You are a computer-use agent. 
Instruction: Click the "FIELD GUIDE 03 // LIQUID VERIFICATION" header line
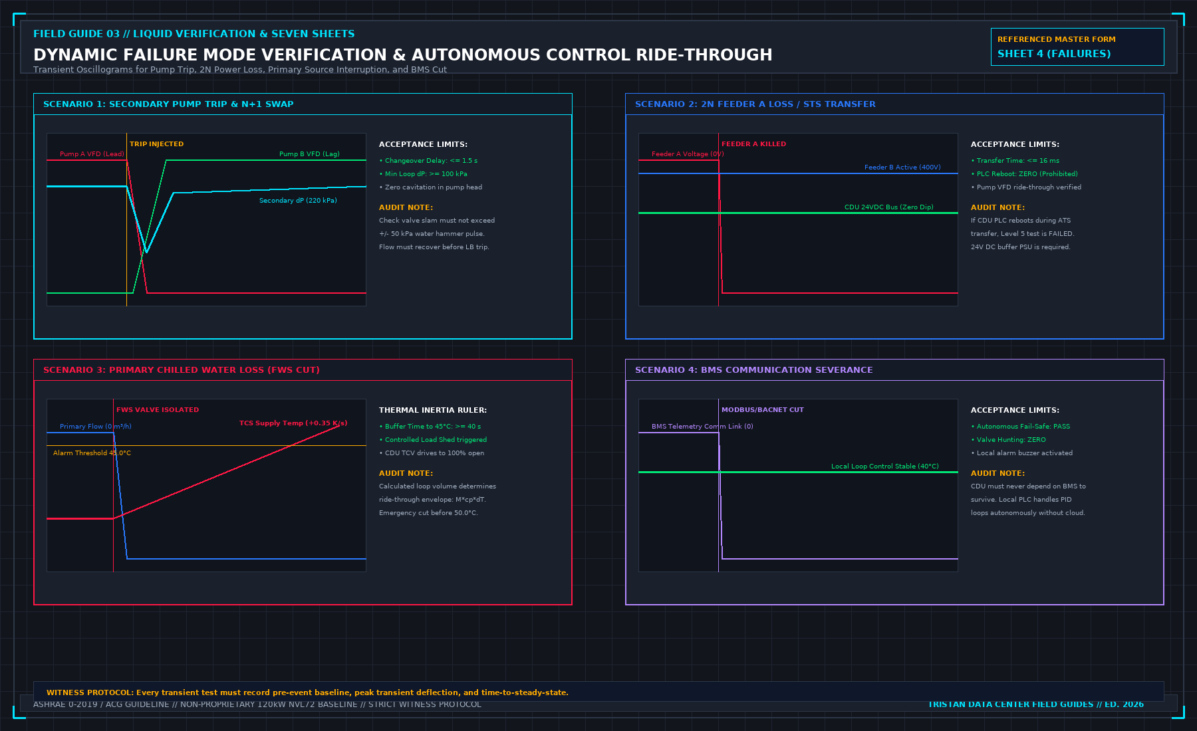(x=194, y=34)
